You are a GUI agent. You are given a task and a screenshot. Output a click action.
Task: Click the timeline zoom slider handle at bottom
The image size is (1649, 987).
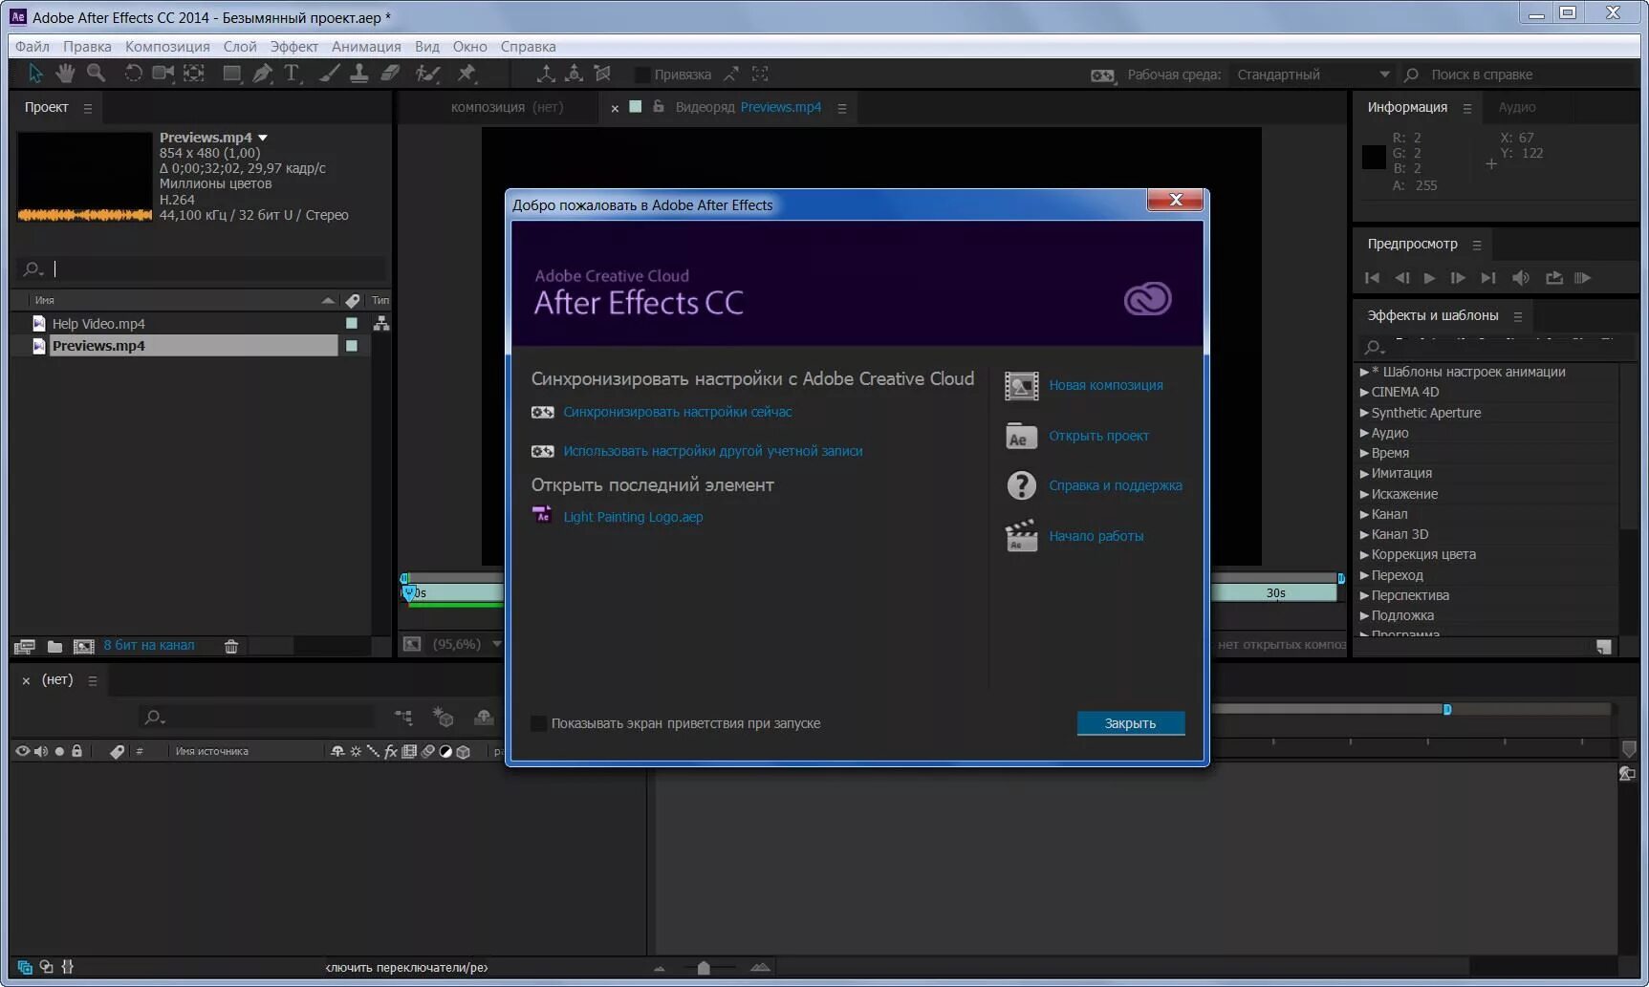[704, 968]
